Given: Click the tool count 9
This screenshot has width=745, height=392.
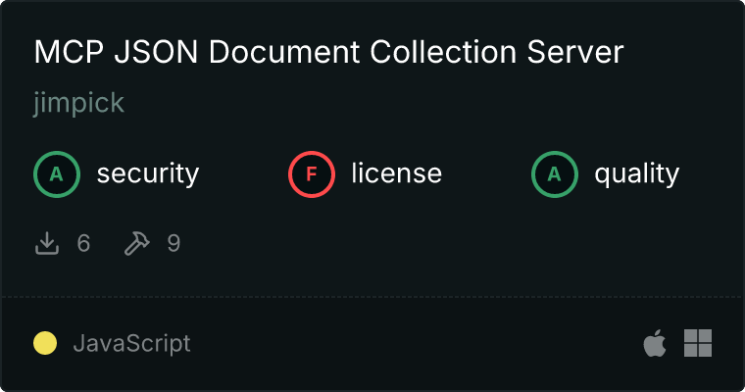Looking at the screenshot, I should coord(174,243).
